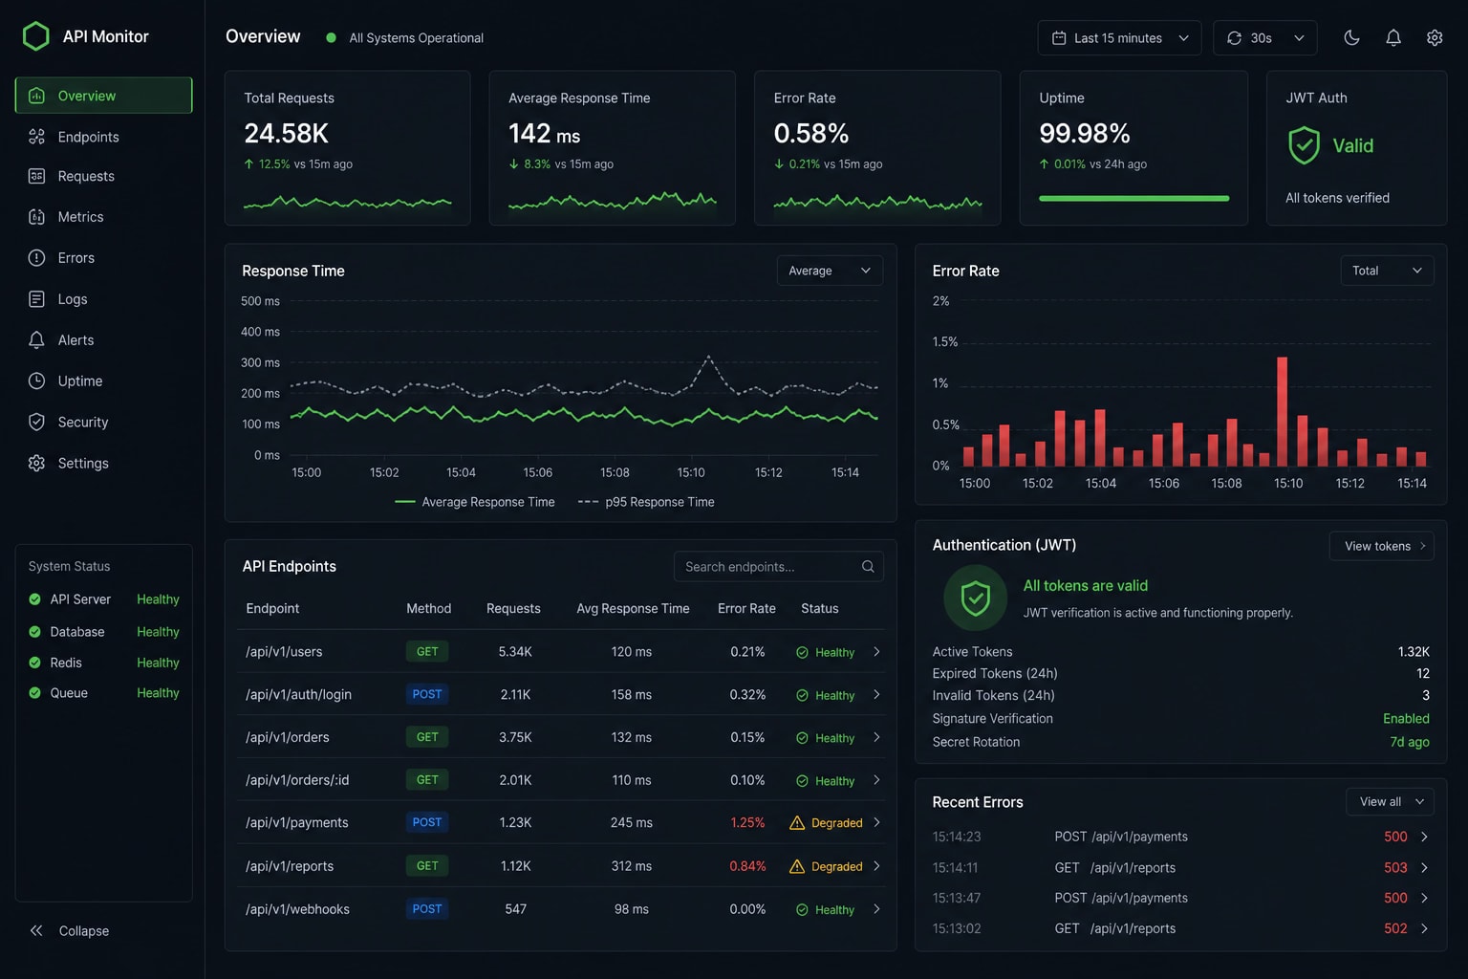The height and width of the screenshot is (979, 1468).
Task: Expand the 15:13:02 error 502 chevron
Action: tap(1424, 928)
